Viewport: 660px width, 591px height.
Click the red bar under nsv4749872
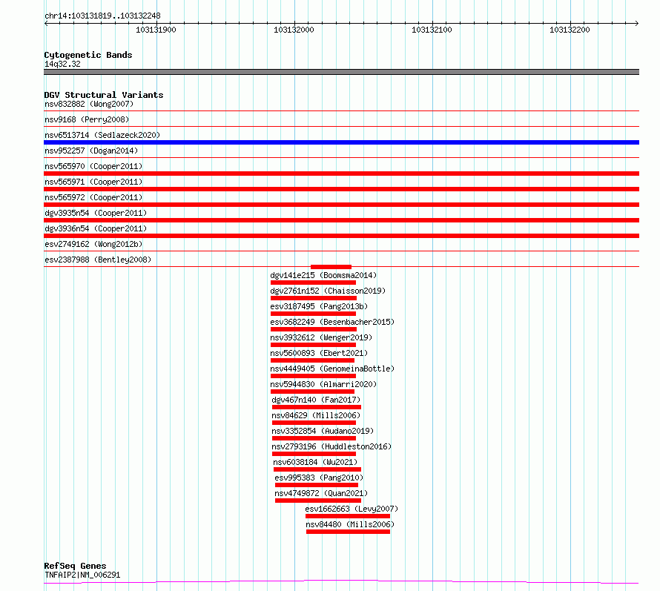318,501
